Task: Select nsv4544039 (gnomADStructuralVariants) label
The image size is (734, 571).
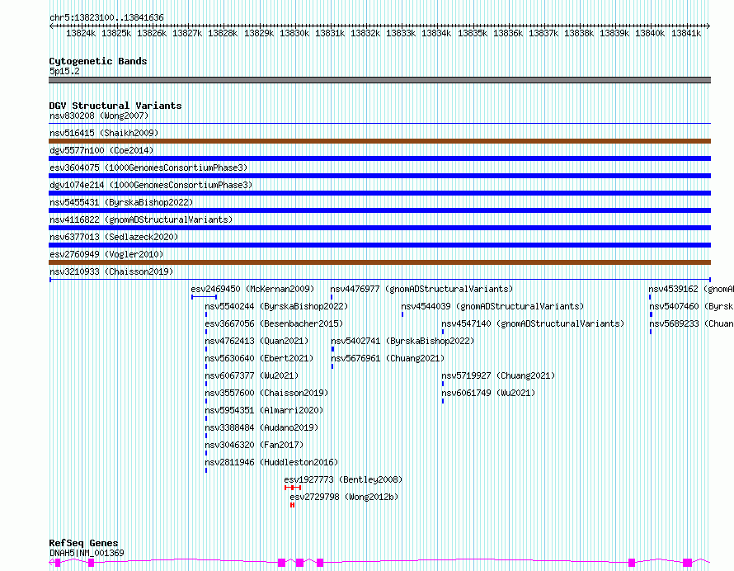Action: pyautogui.click(x=492, y=306)
